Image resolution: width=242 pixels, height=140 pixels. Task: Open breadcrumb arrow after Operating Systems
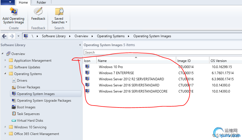pos(129,36)
